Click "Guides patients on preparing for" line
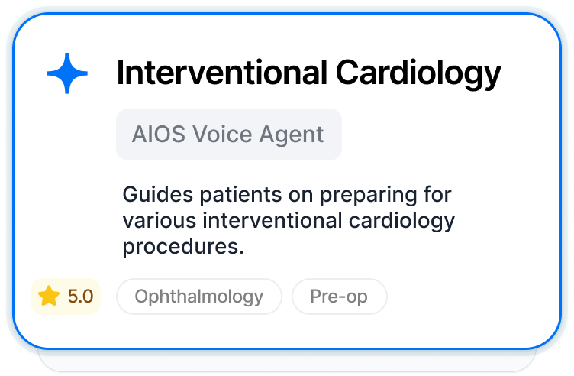Viewport: 574px width, 376px height. [287, 195]
